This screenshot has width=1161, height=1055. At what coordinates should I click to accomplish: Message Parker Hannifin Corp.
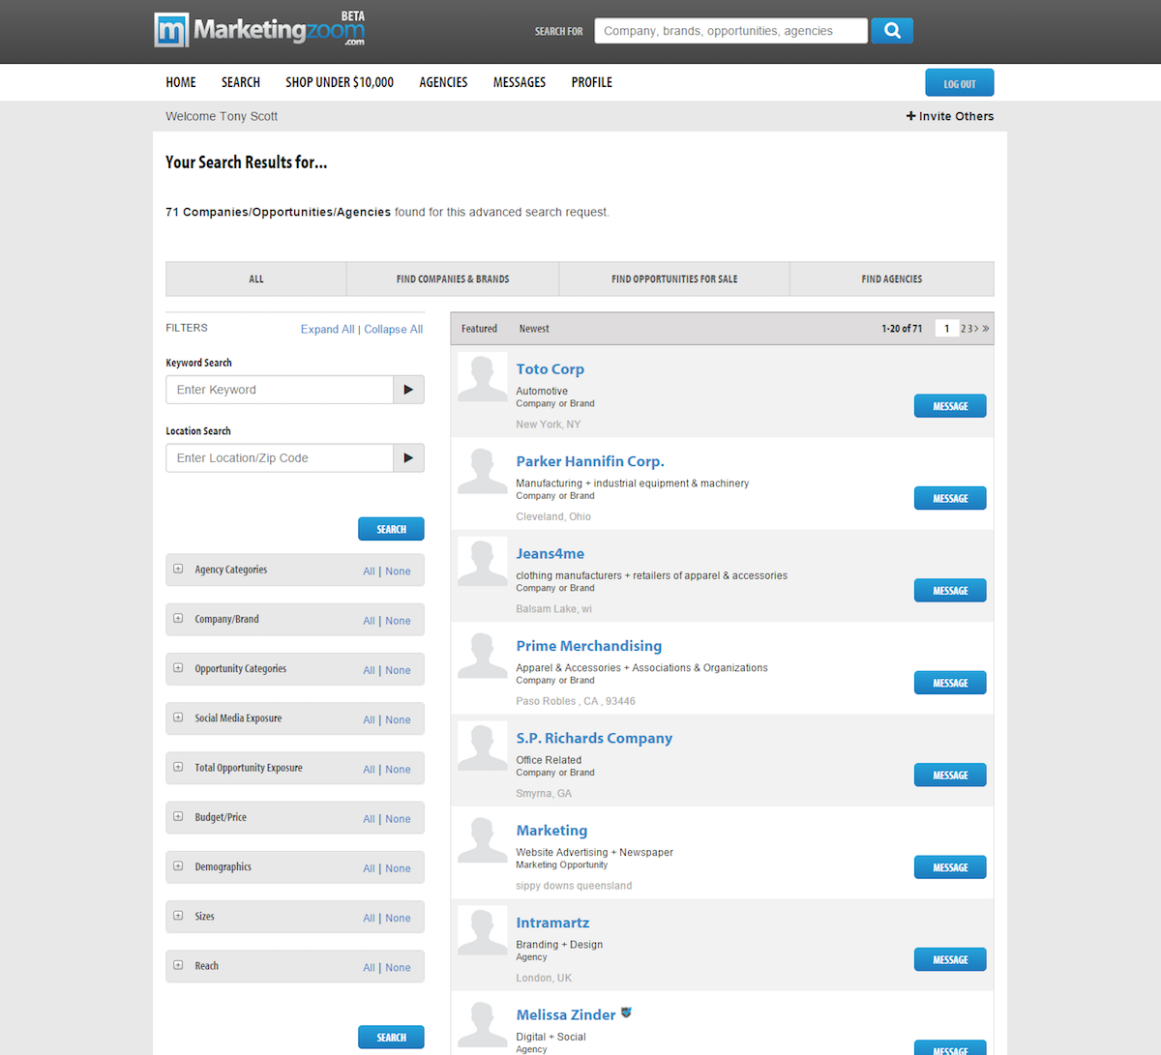coord(950,498)
